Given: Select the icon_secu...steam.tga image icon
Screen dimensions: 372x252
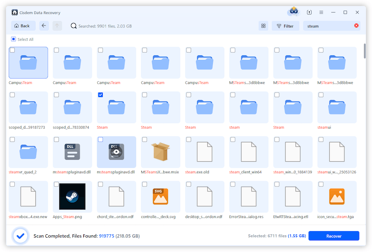Looking at the screenshot, I should 337,197.
